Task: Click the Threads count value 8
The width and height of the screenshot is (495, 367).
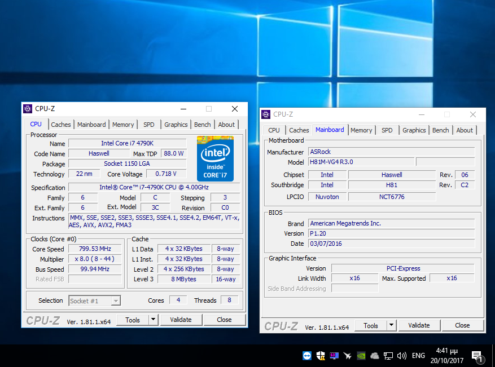Action: pos(229,300)
